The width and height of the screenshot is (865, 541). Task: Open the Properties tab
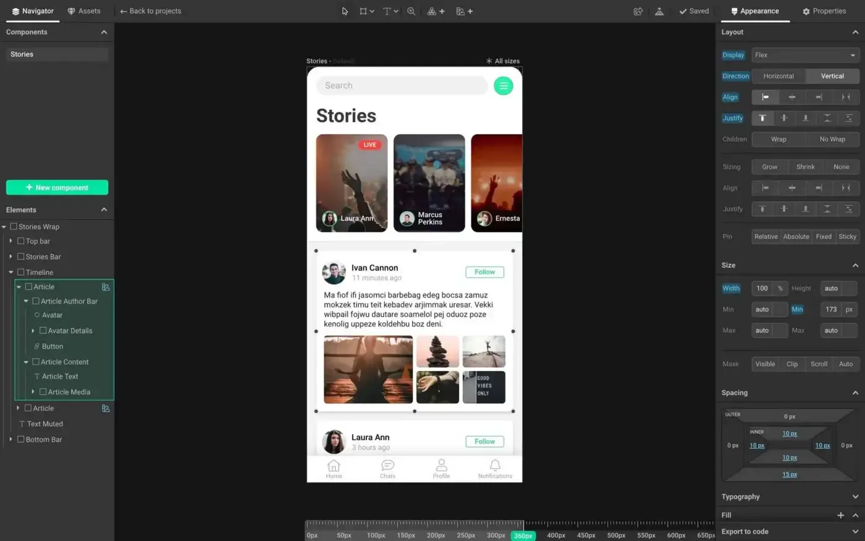pos(824,11)
